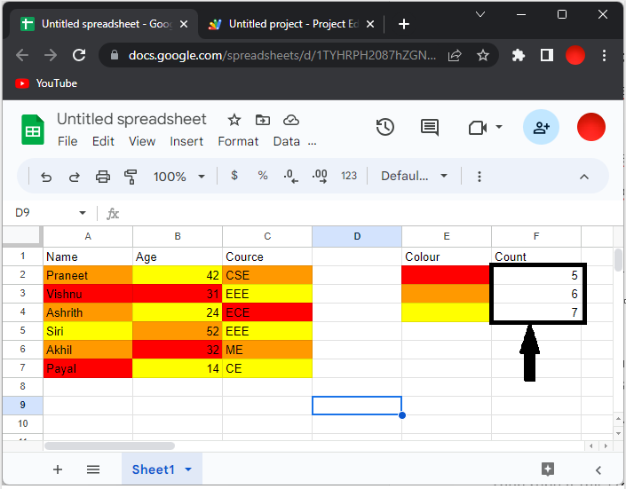This screenshot has height=489, width=626.
Task: Select the Paint format tool
Action: pos(131,177)
